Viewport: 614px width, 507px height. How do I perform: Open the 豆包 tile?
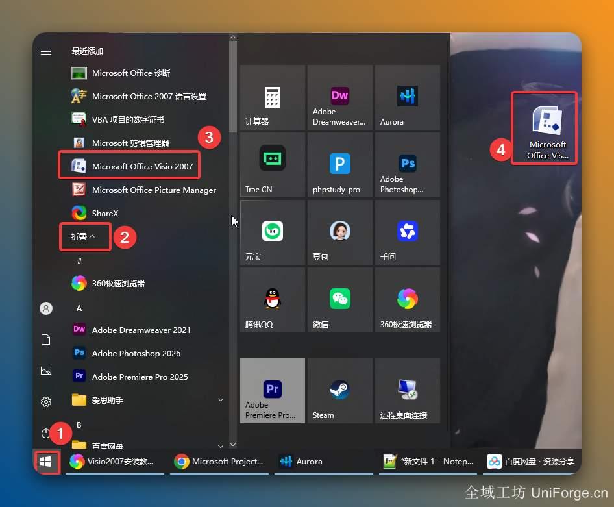[x=340, y=232]
